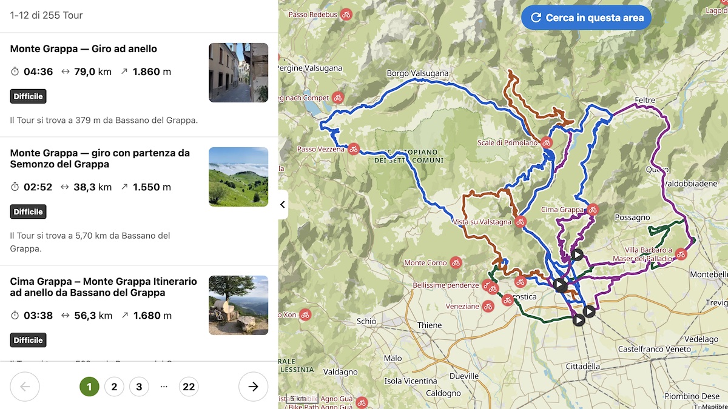728x409 pixels.
Task: Click Cerca in questa area button
Action: (586, 18)
